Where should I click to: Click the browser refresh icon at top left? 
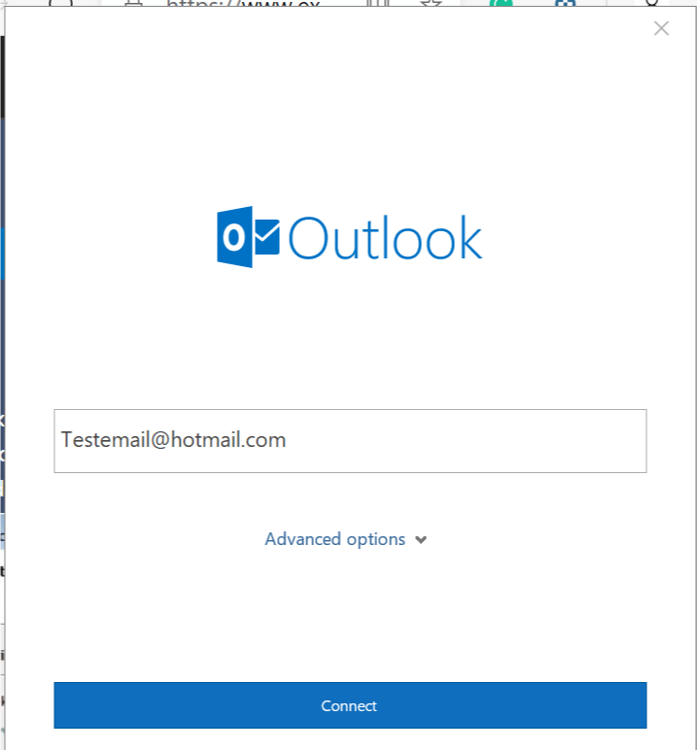[x=61, y=3]
